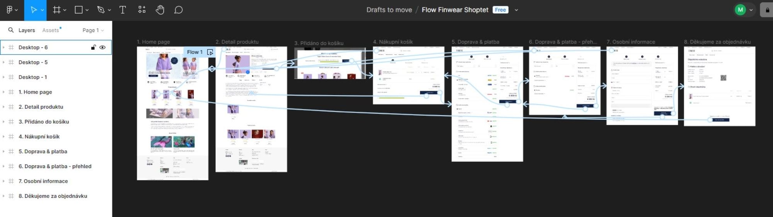Select 8. Děkujeme za objednávku layer
Image resolution: width=773 pixels, height=217 pixels.
pyautogui.click(x=56, y=196)
